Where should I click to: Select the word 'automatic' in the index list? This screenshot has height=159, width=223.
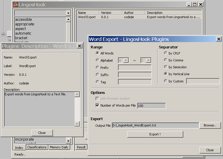click(23, 33)
